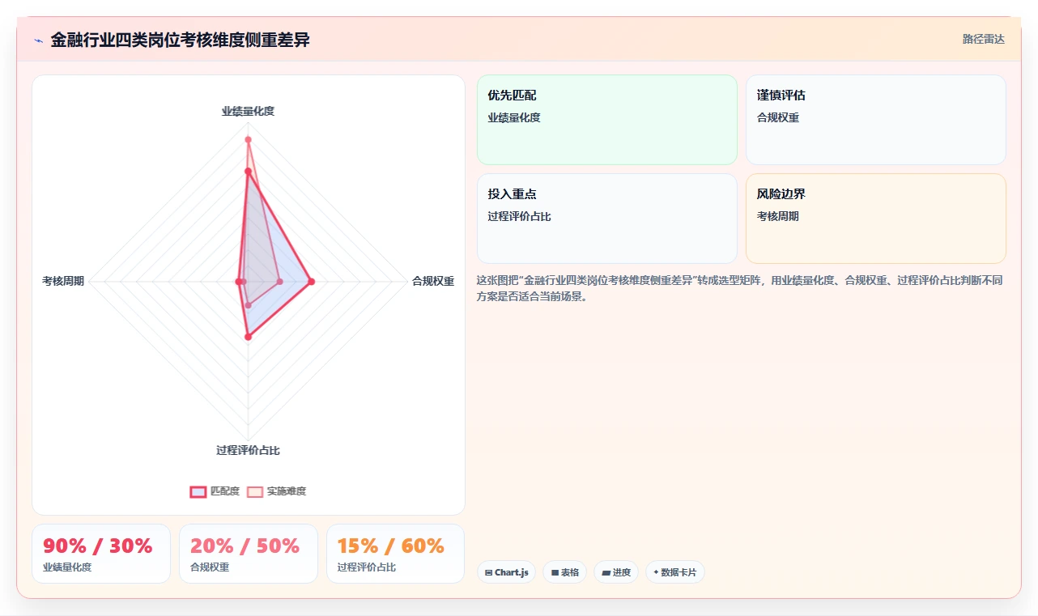The image size is (1038, 616).
Task: Click 业绩量化度 label under 90% / 30%
Action: pyautogui.click(x=67, y=567)
